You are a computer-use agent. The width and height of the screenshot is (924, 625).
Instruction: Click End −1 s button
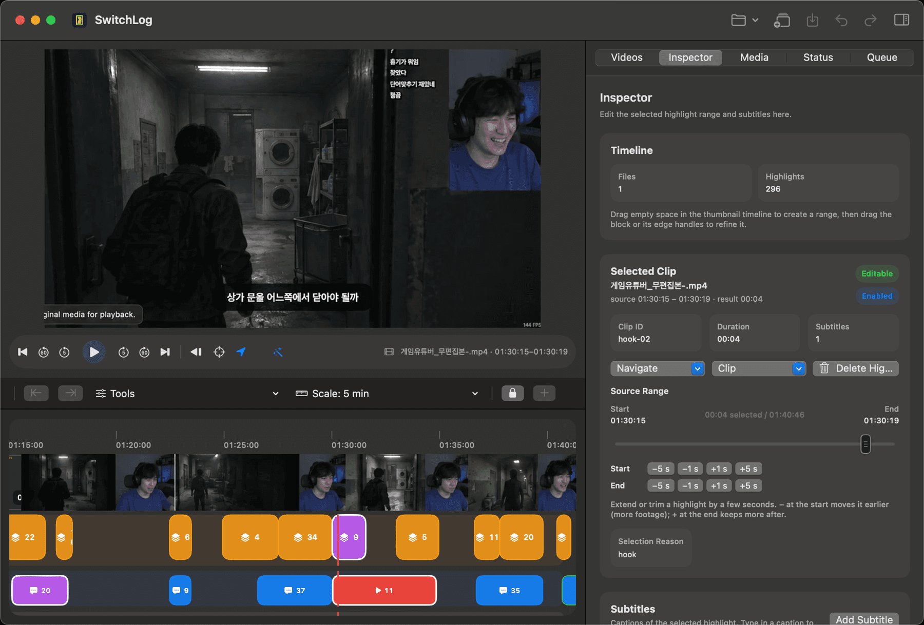click(690, 486)
